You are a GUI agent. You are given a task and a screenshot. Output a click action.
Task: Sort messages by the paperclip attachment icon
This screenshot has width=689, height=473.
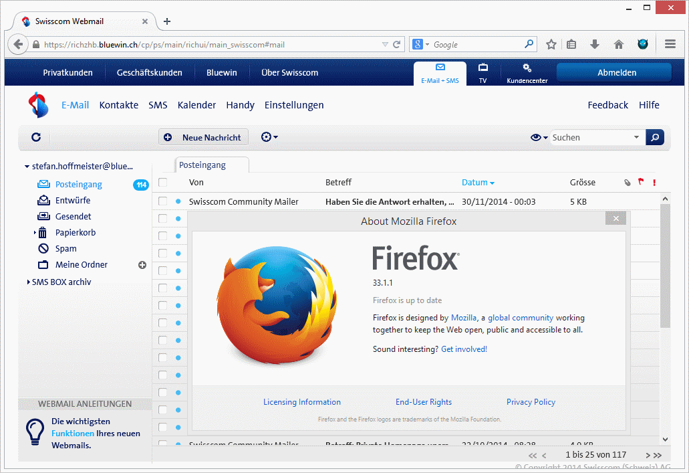(626, 182)
